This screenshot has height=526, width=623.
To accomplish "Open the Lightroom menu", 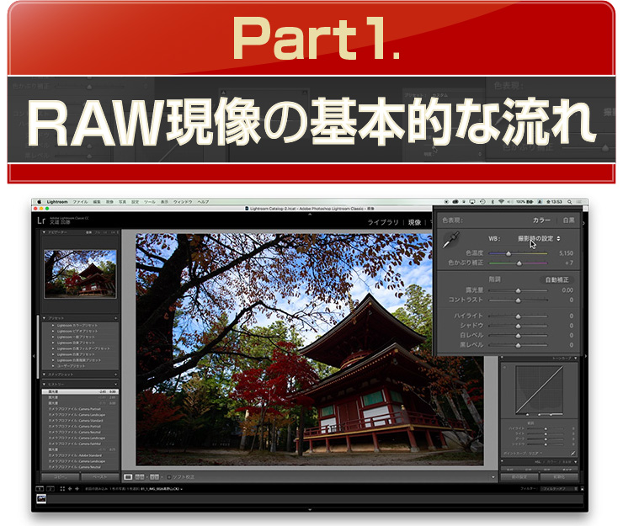I will coord(57,202).
